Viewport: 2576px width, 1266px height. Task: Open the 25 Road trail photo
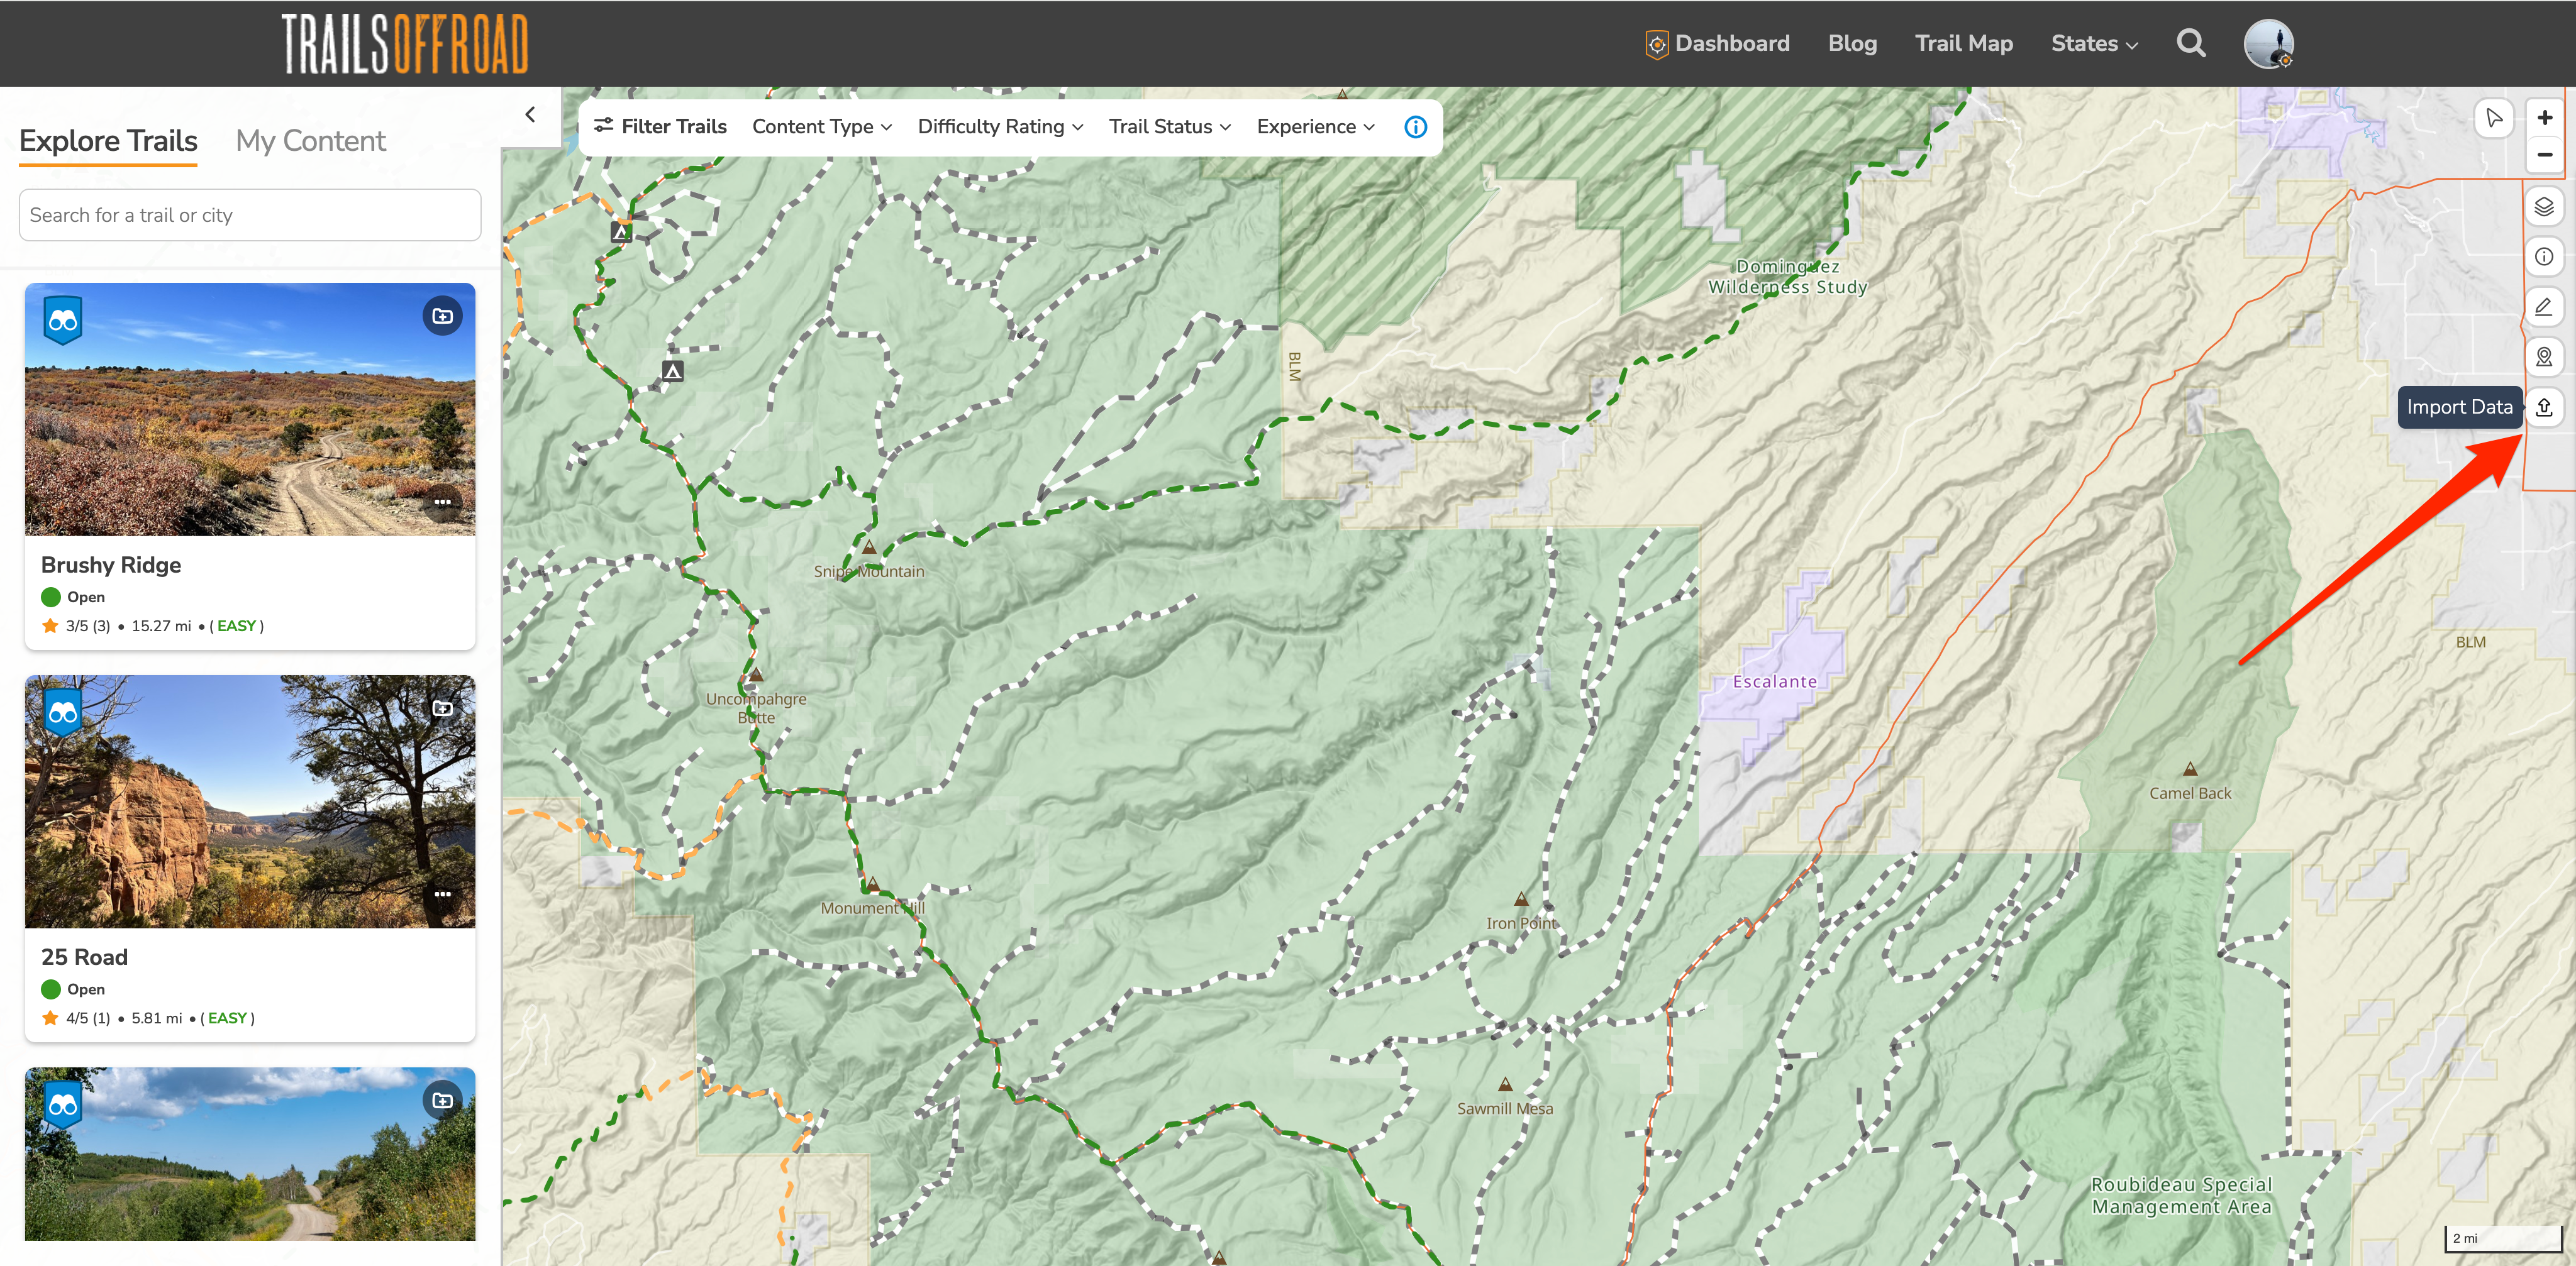coord(250,801)
